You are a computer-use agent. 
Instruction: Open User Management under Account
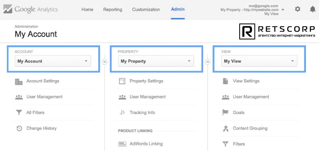coord(44,97)
